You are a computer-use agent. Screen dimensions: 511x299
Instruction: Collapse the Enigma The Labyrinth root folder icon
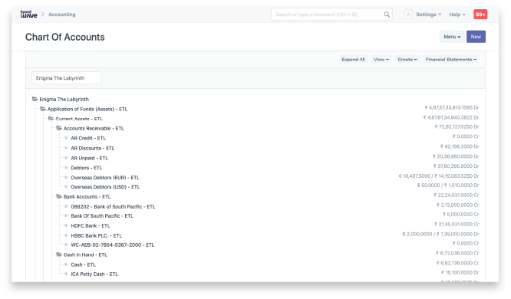coord(35,99)
